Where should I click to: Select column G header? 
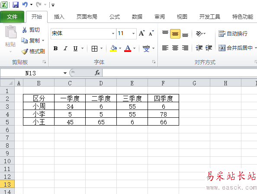(194, 83)
